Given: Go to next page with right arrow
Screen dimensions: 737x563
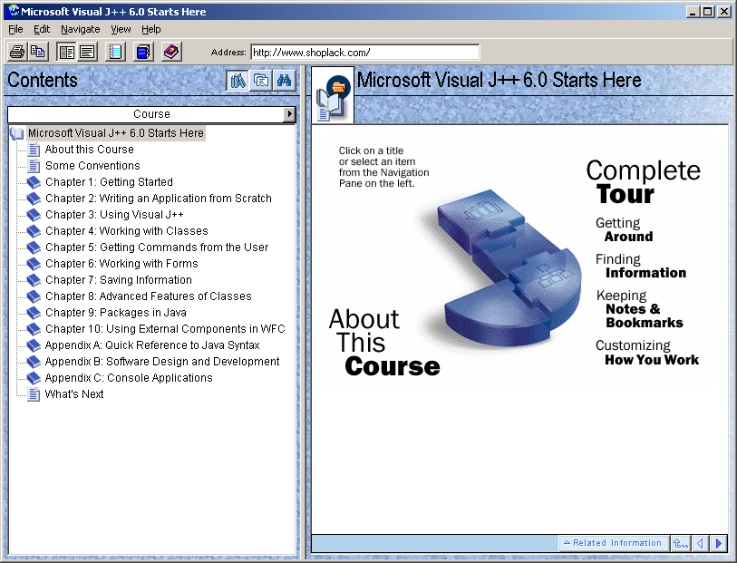Looking at the screenshot, I should 718,543.
